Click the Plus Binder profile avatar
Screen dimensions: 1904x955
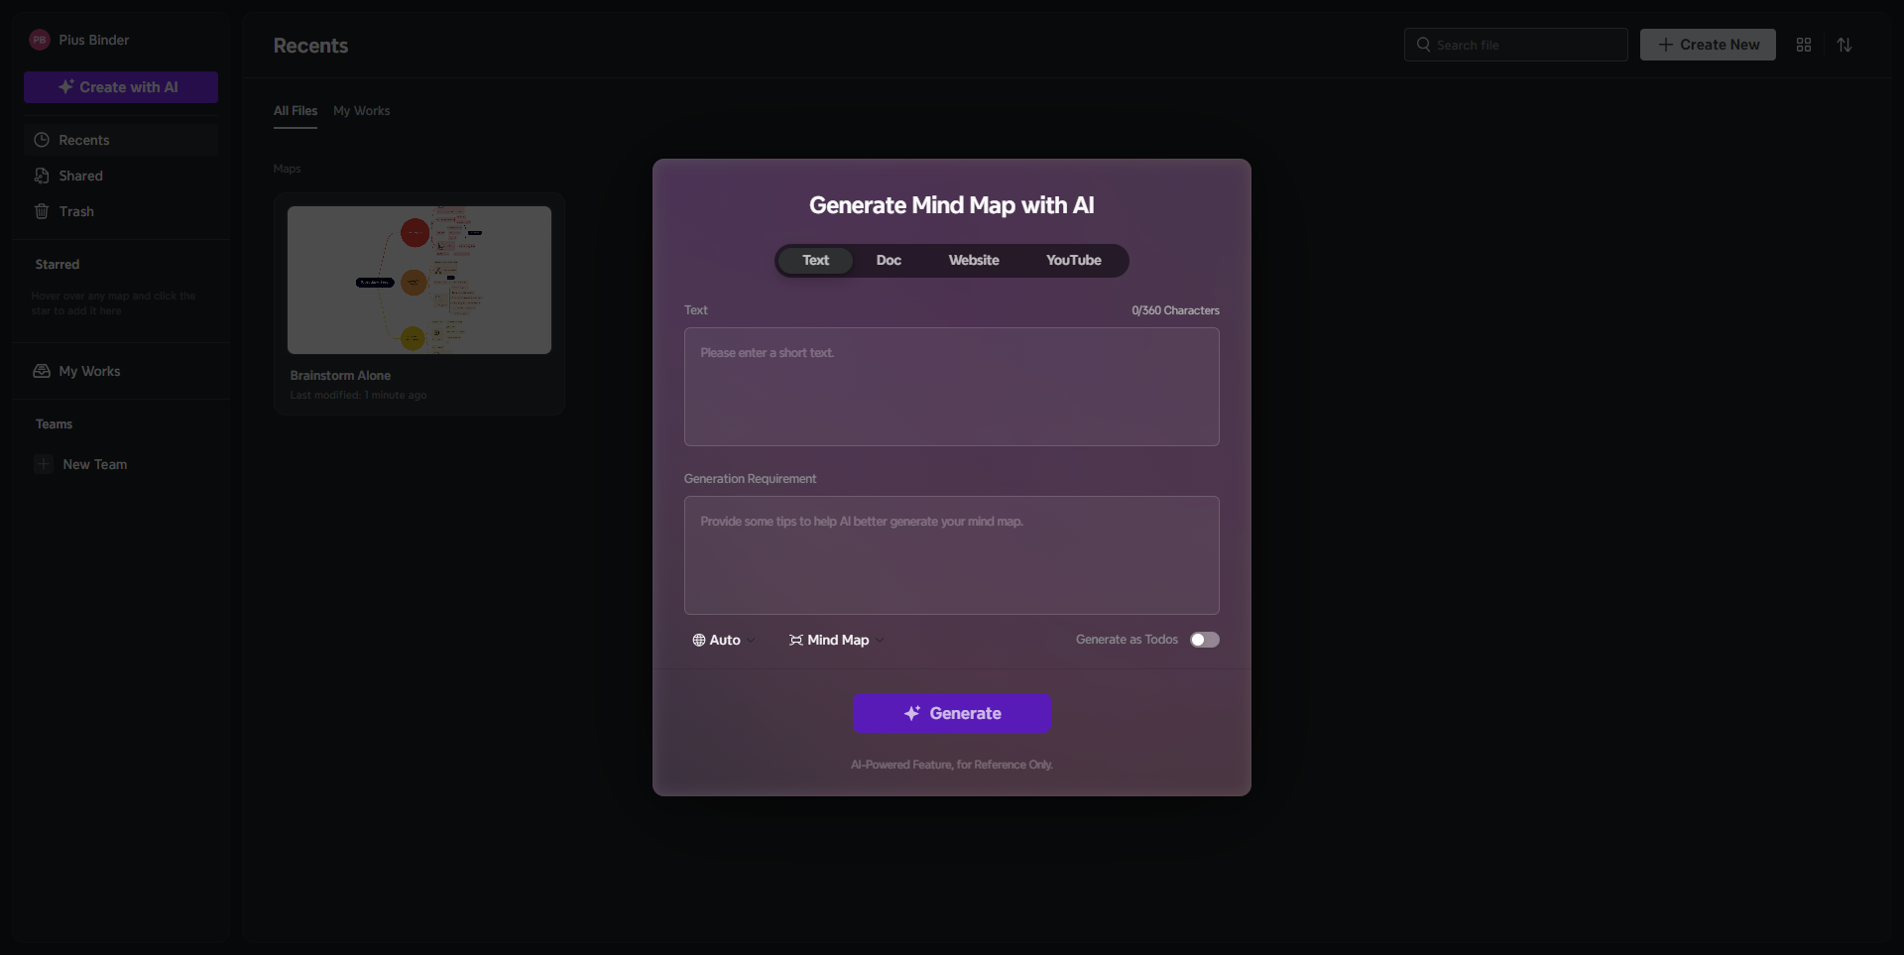click(40, 40)
